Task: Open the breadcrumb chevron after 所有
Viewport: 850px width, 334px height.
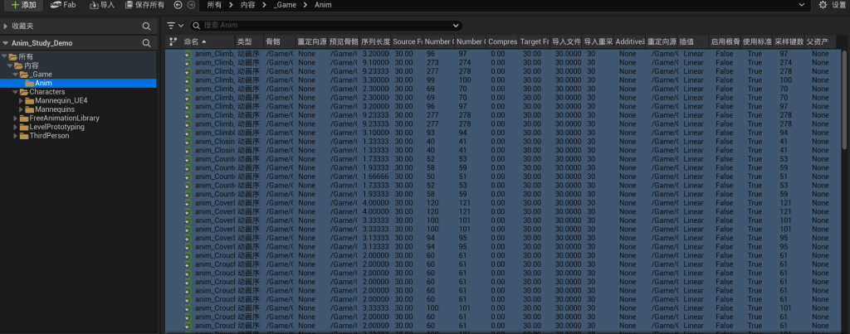Action: 231,5
